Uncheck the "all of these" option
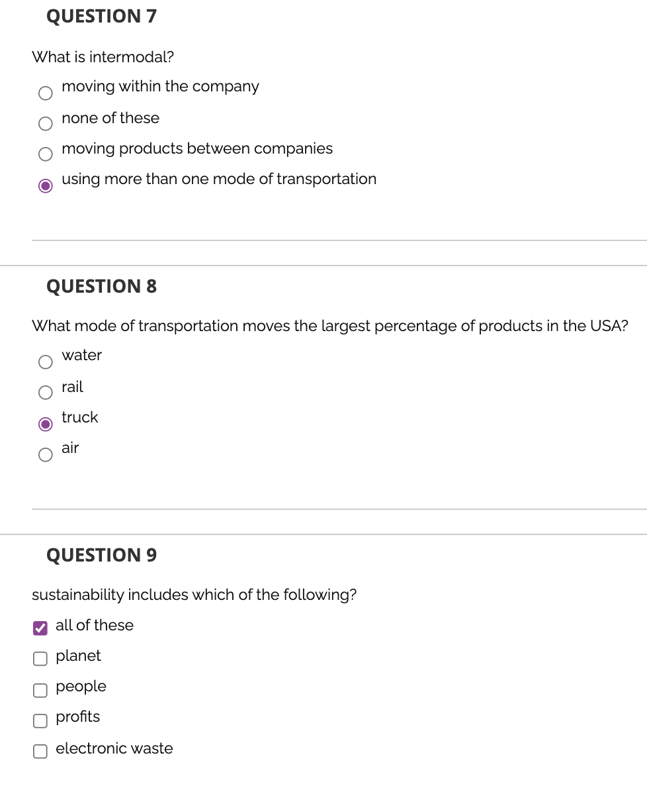Viewport: 647px width, 788px height. pos(40,627)
